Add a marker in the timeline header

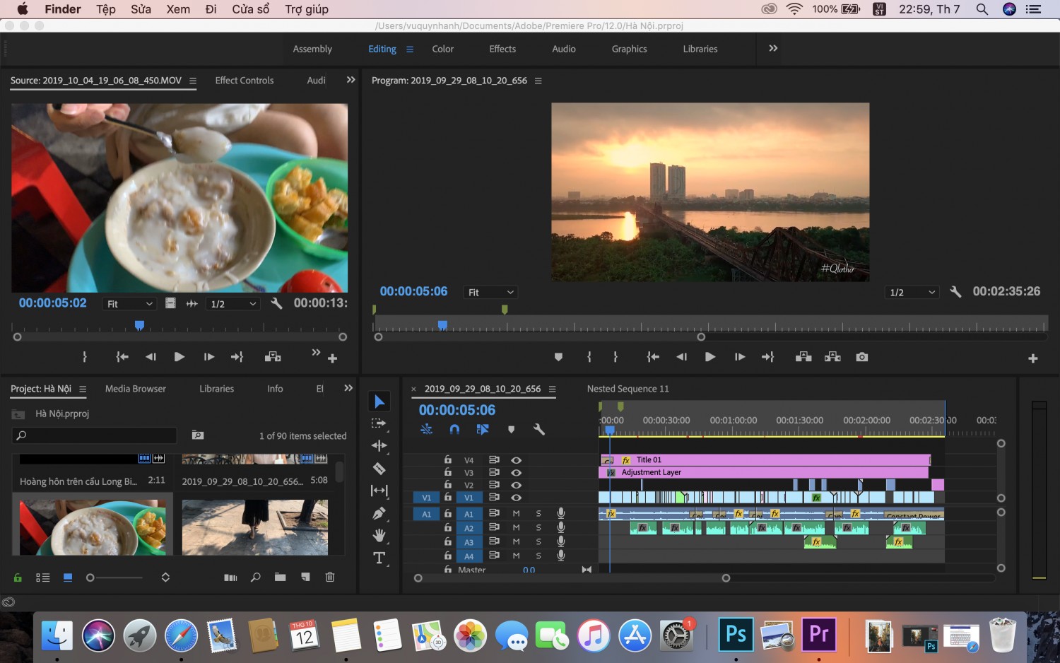[511, 429]
